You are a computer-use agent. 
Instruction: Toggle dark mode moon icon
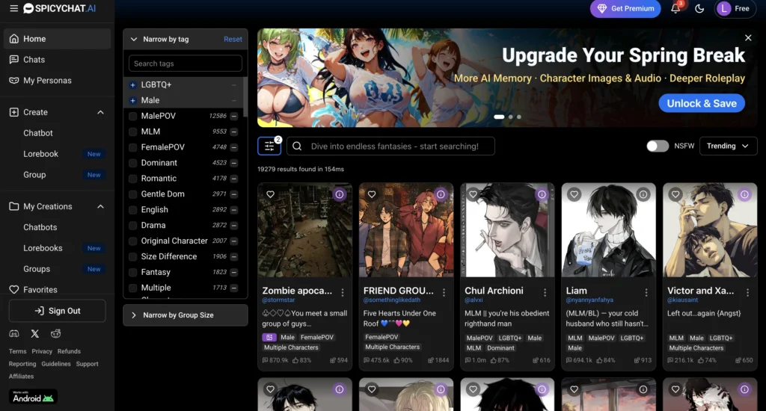pos(699,9)
